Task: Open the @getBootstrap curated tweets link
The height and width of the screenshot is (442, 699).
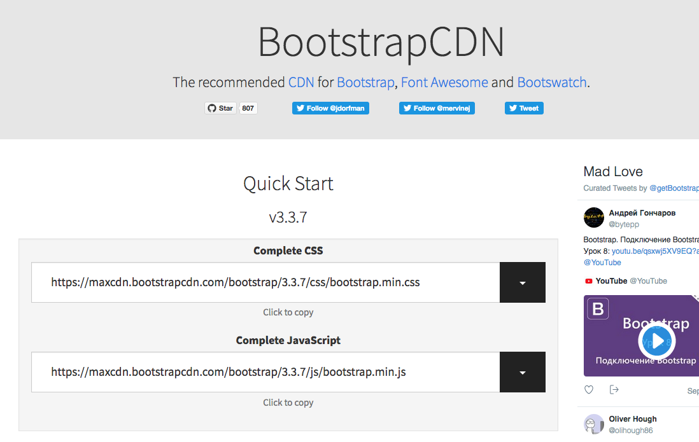Action: pos(674,188)
